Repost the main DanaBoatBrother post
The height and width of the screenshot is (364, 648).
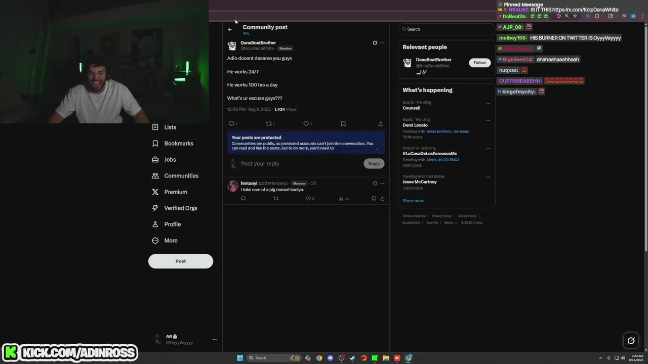[x=269, y=124]
